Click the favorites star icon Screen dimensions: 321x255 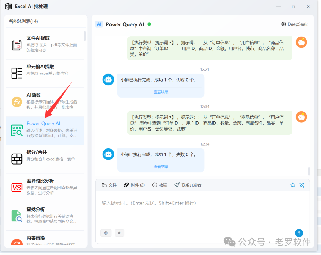293,185
